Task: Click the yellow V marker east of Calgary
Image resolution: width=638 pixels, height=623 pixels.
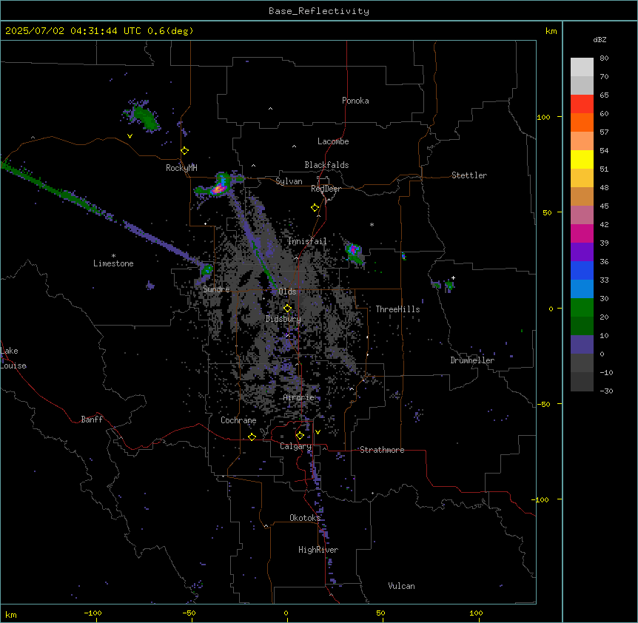Action: [318, 432]
